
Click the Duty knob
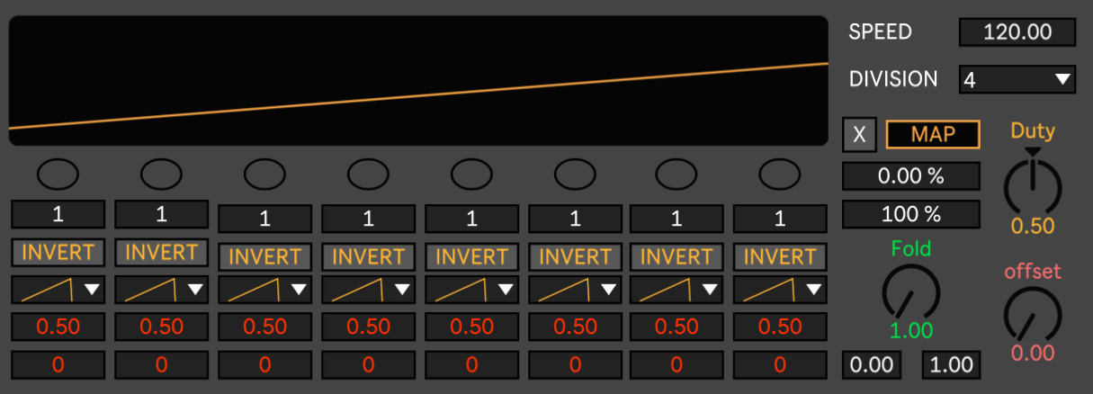pos(1033,186)
